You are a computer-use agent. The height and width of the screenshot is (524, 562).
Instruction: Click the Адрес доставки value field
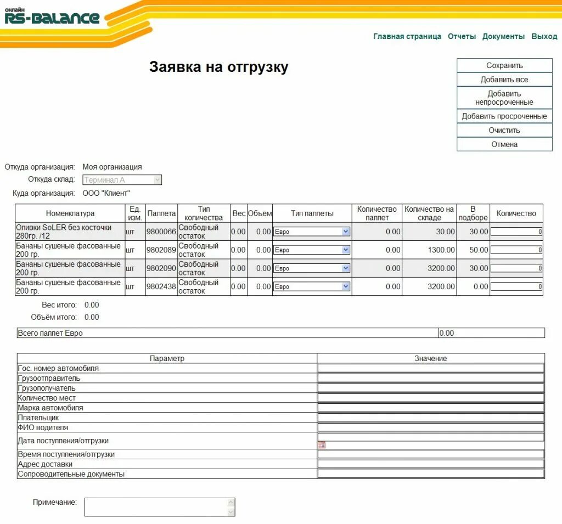pos(431,464)
